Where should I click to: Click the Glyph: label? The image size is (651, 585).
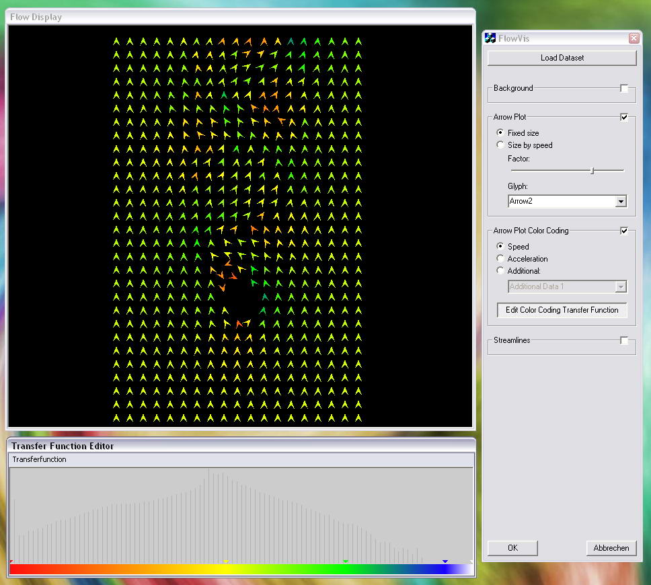pos(517,186)
